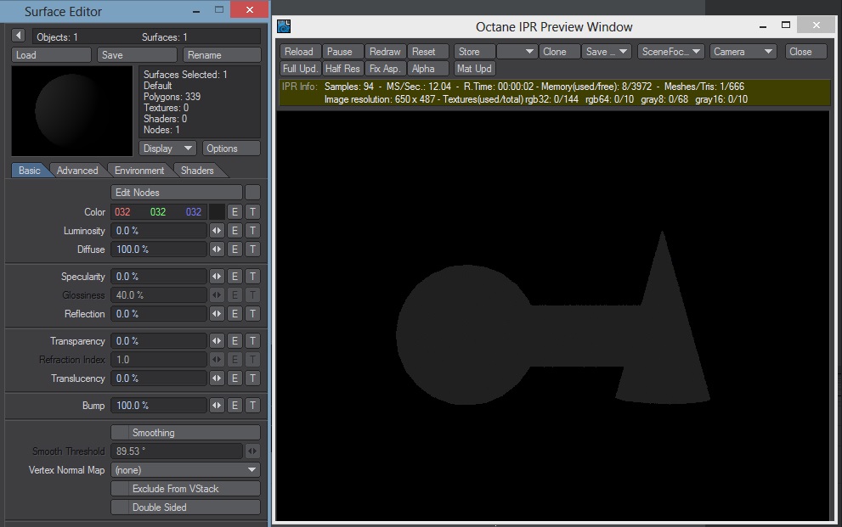The image size is (842, 527).
Task: Click the Transparency E envelope button
Action: pyautogui.click(x=235, y=341)
